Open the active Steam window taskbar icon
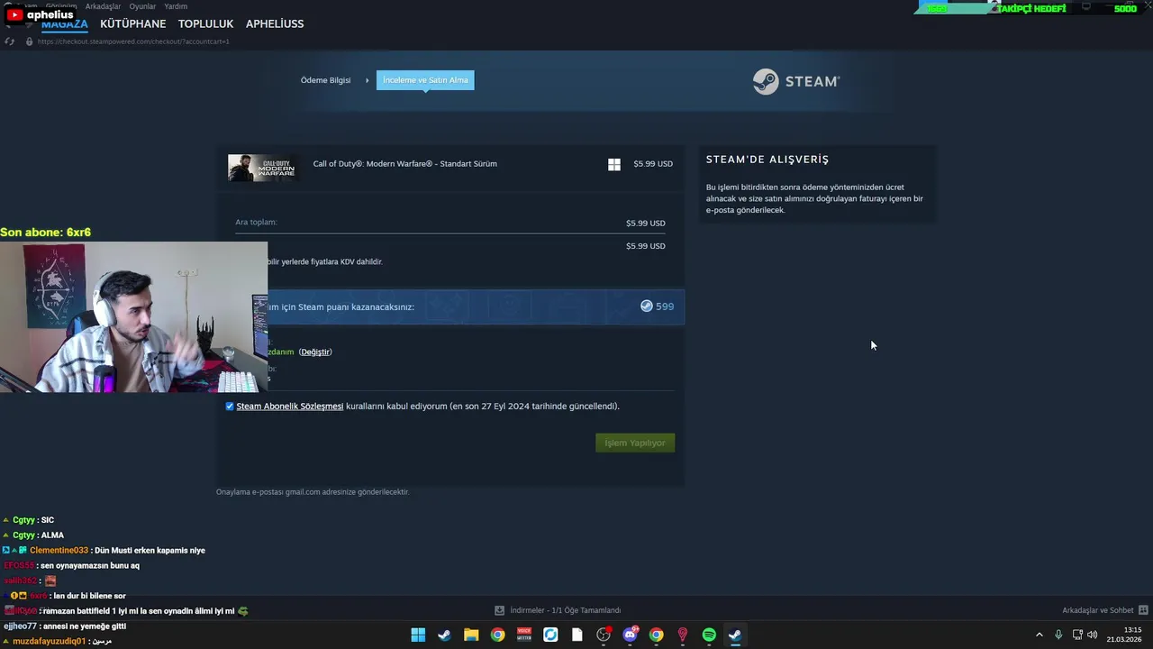 click(736, 635)
